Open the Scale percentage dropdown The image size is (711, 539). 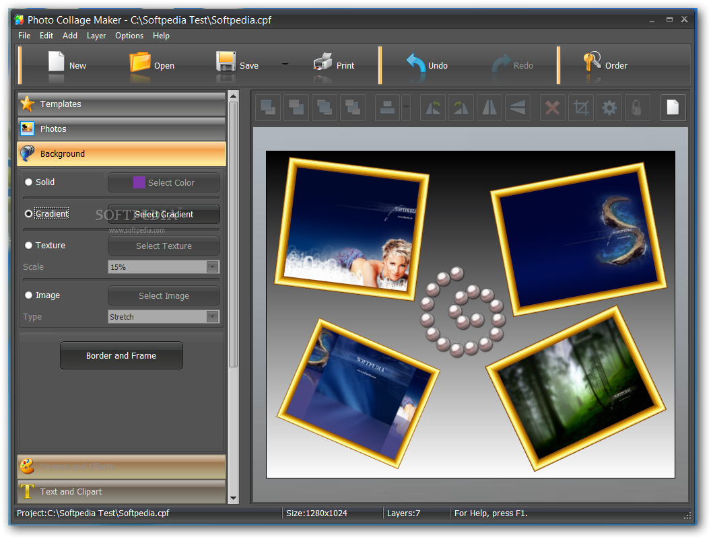(164, 267)
